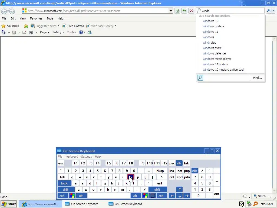This screenshot has width=277, height=208.
Task: Toggle the slk scroll lock key
Action: [x=179, y=163]
